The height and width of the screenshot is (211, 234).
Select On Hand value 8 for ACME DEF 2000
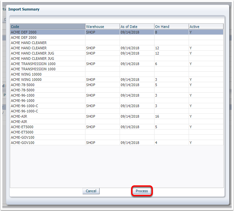coord(171,32)
